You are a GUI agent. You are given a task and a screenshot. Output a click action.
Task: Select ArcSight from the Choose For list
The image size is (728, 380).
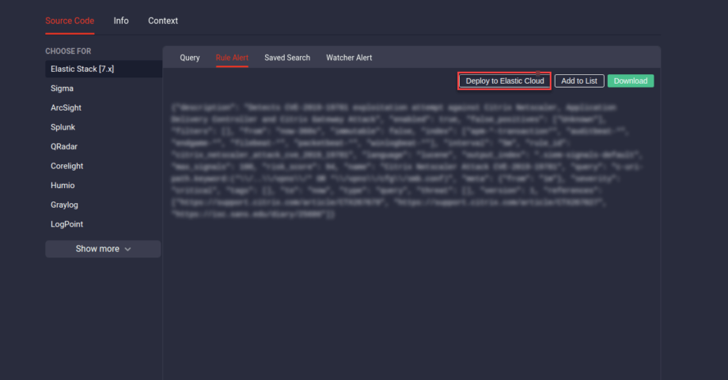[66, 107]
